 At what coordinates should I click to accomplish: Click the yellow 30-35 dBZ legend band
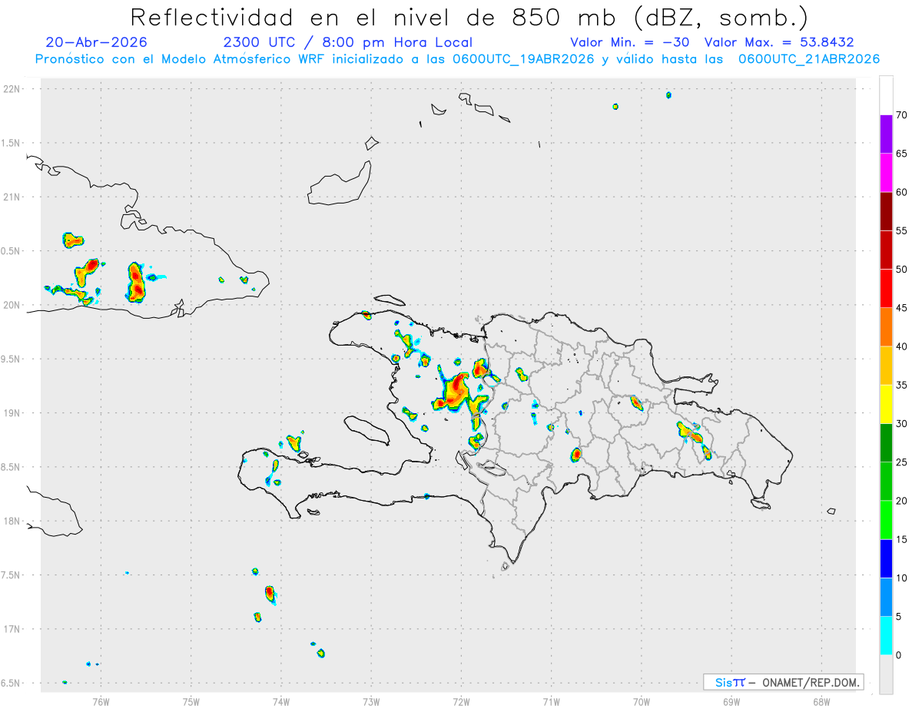point(886,404)
